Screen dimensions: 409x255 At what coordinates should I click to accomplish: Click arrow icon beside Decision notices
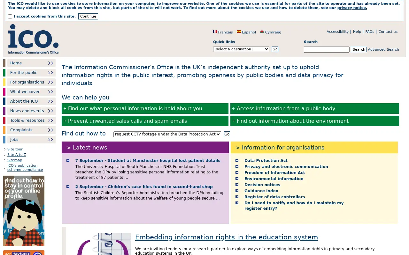237,185
